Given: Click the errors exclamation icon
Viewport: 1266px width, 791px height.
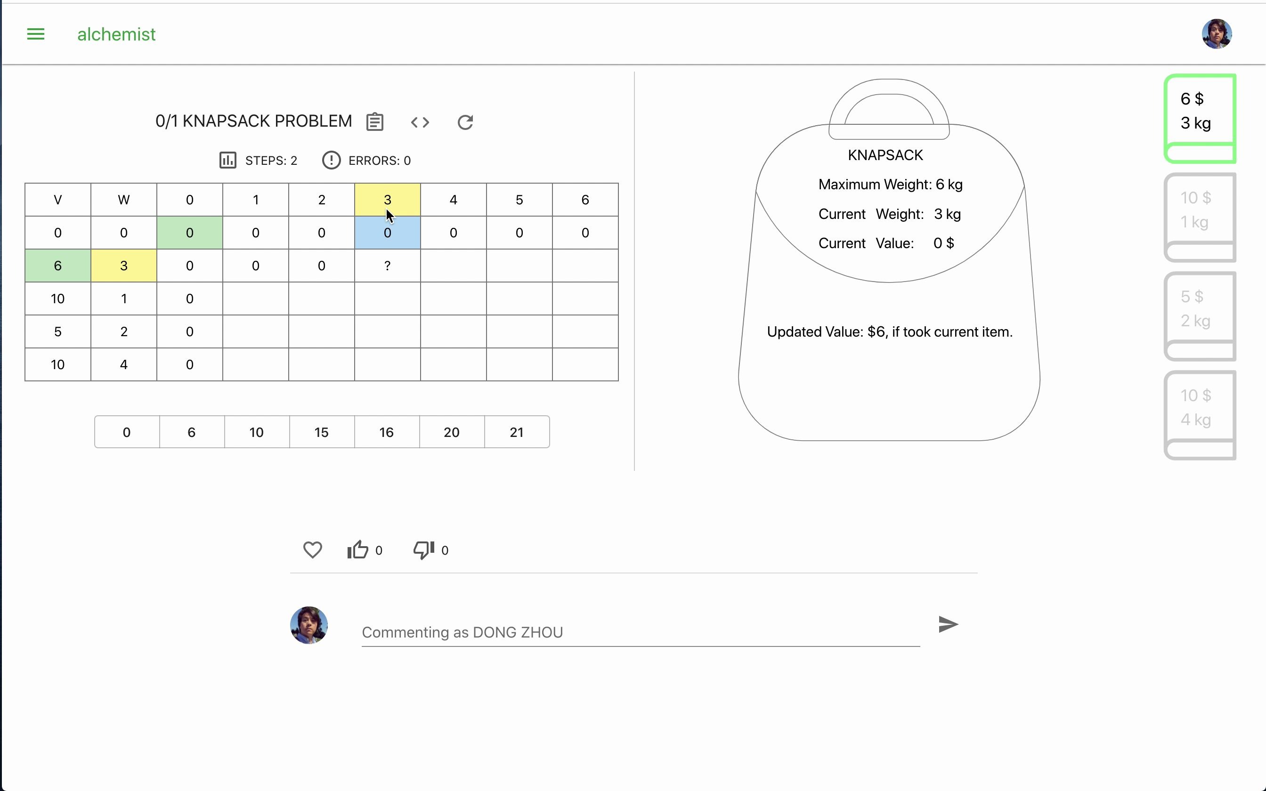Looking at the screenshot, I should point(331,160).
